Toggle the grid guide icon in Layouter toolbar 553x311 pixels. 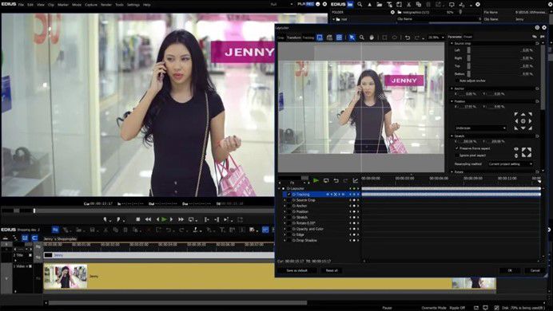(x=339, y=37)
